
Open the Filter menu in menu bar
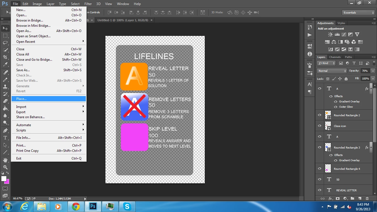click(88, 4)
